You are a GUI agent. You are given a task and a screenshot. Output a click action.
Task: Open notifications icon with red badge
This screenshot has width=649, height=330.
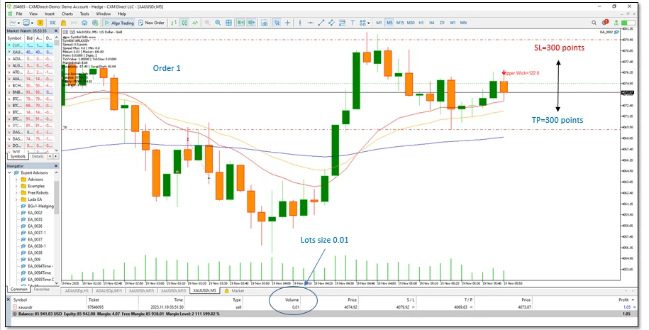click(x=605, y=23)
